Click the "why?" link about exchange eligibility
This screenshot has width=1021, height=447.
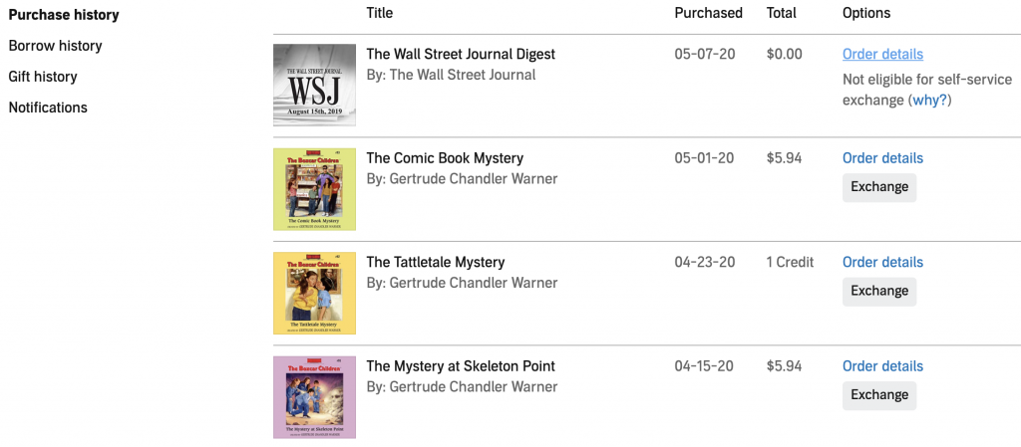pos(930,101)
